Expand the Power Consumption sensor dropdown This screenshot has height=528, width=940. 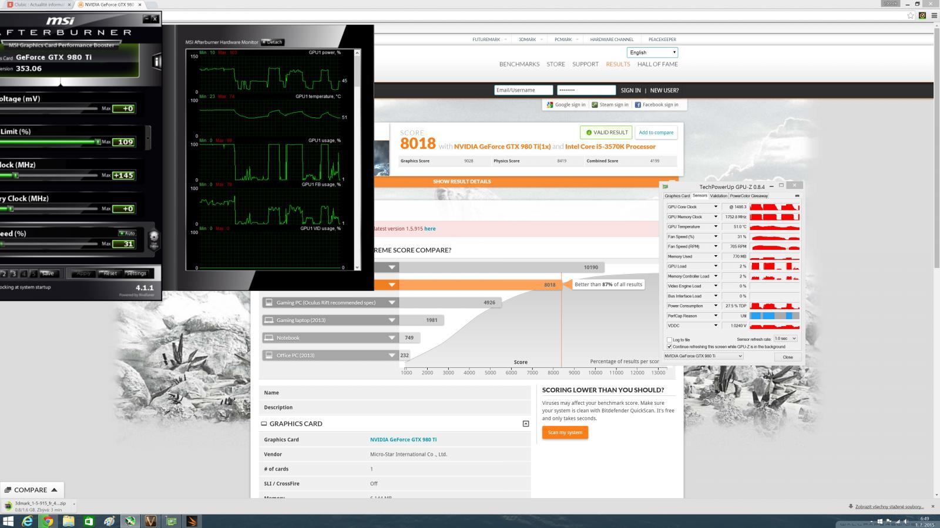pos(716,306)
